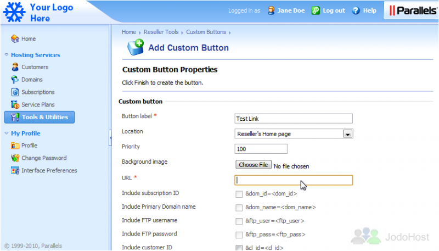Click the '&dom_id=<dom_id>' label

[x=271, y=193]
